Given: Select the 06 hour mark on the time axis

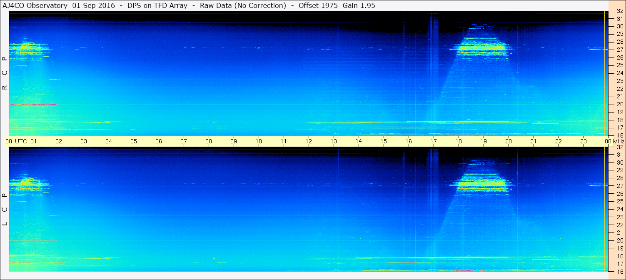Looking at the screenshot, I should [x=159, y=141].
